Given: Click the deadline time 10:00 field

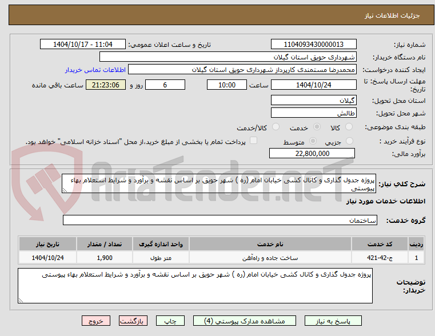Looking at the screenshot, I should pyautogui.click(x=227, y=85).
